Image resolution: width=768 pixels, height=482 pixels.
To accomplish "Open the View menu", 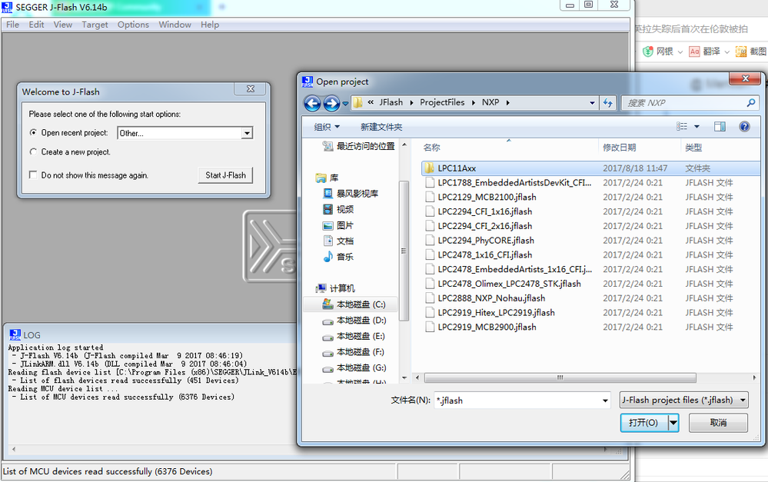I will pyautogui.click(x=63, y=25).
